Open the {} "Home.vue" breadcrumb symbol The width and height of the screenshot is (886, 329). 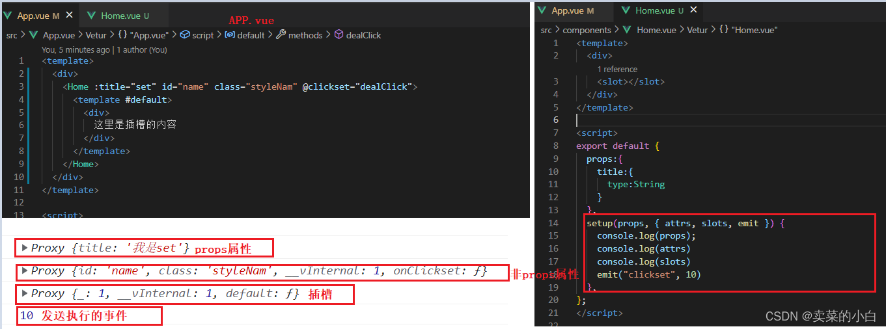[x=749, y=30]
